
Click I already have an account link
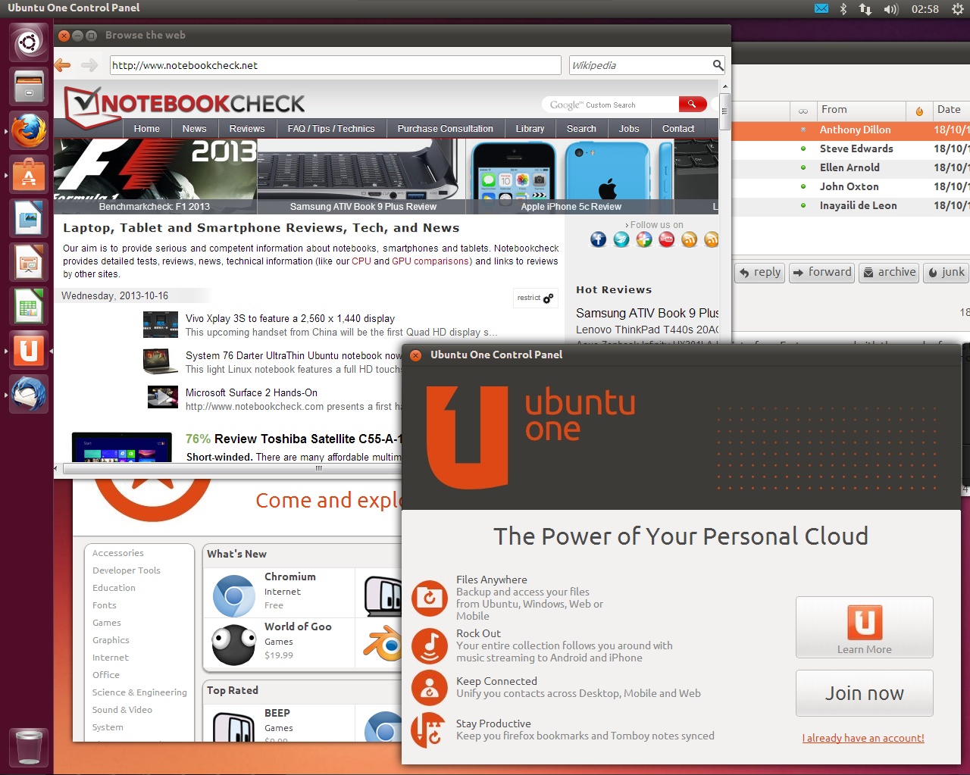coord(863,738)
